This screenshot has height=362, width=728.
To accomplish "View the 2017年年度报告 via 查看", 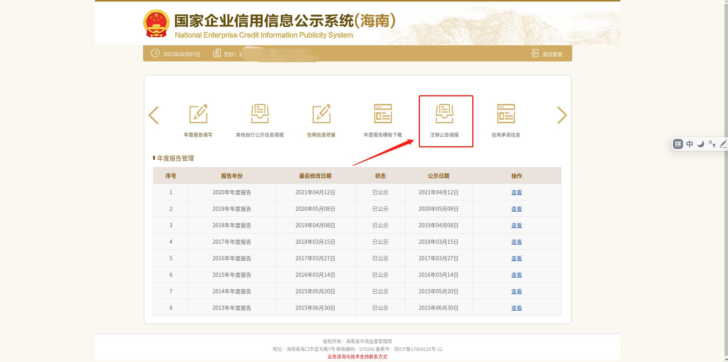I will (x=516, y=242).
